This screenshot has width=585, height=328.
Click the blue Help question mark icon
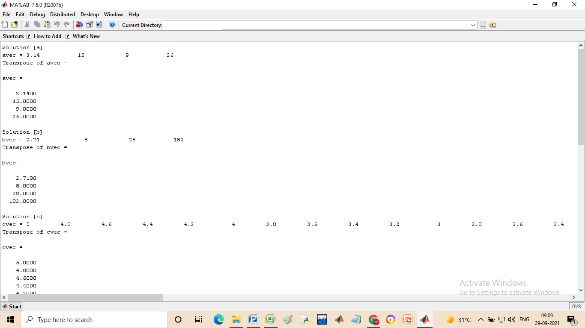point(112,25)
